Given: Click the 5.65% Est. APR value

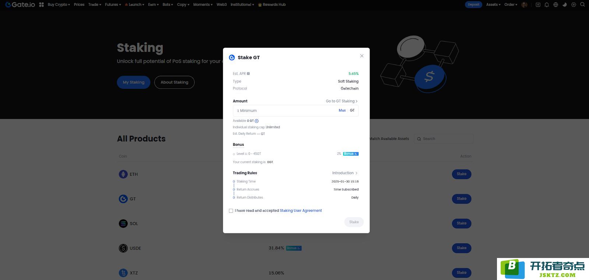Looking at the screenshot, I should pyautogui.click(x=353, y=74).
